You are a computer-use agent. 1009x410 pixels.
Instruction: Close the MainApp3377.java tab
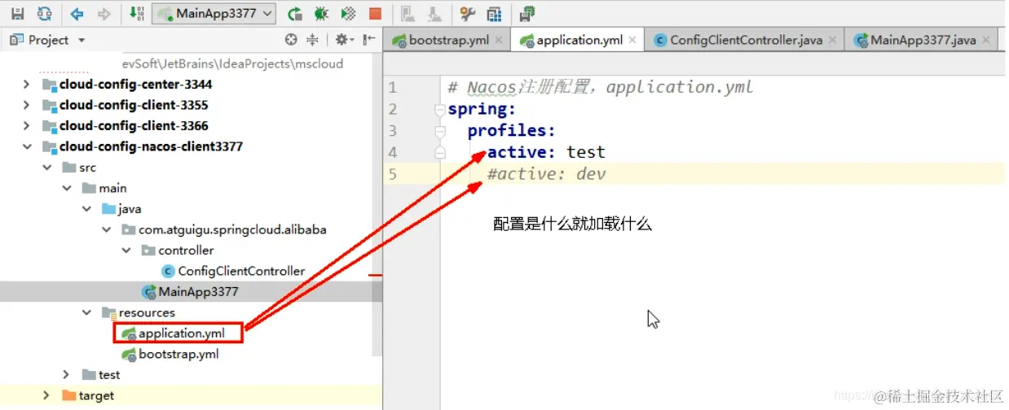(x=985, y=40)
